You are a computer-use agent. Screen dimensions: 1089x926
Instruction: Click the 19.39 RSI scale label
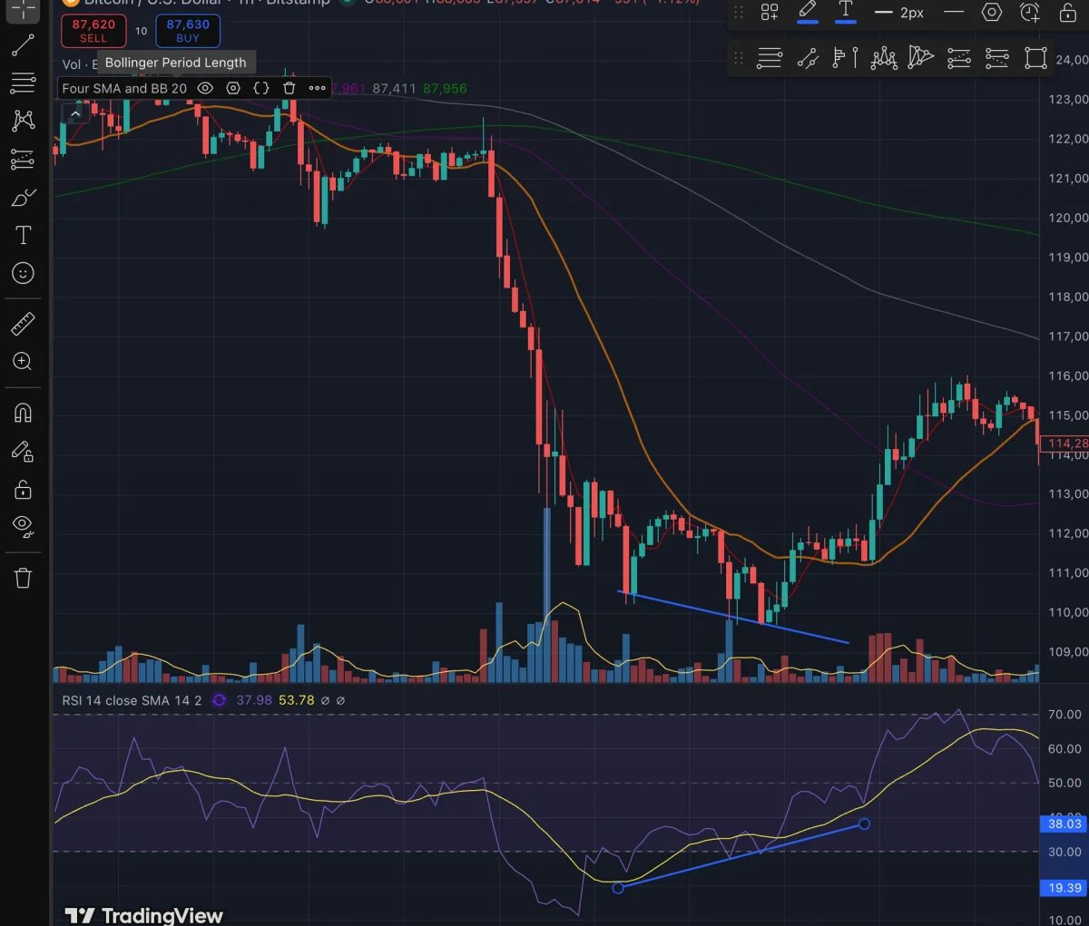pyautogui.click(x=1064, y=888)
